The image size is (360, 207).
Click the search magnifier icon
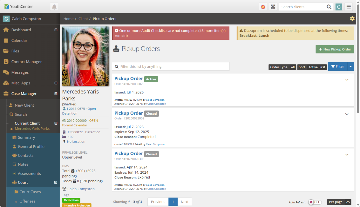click(x=329, y=7)
